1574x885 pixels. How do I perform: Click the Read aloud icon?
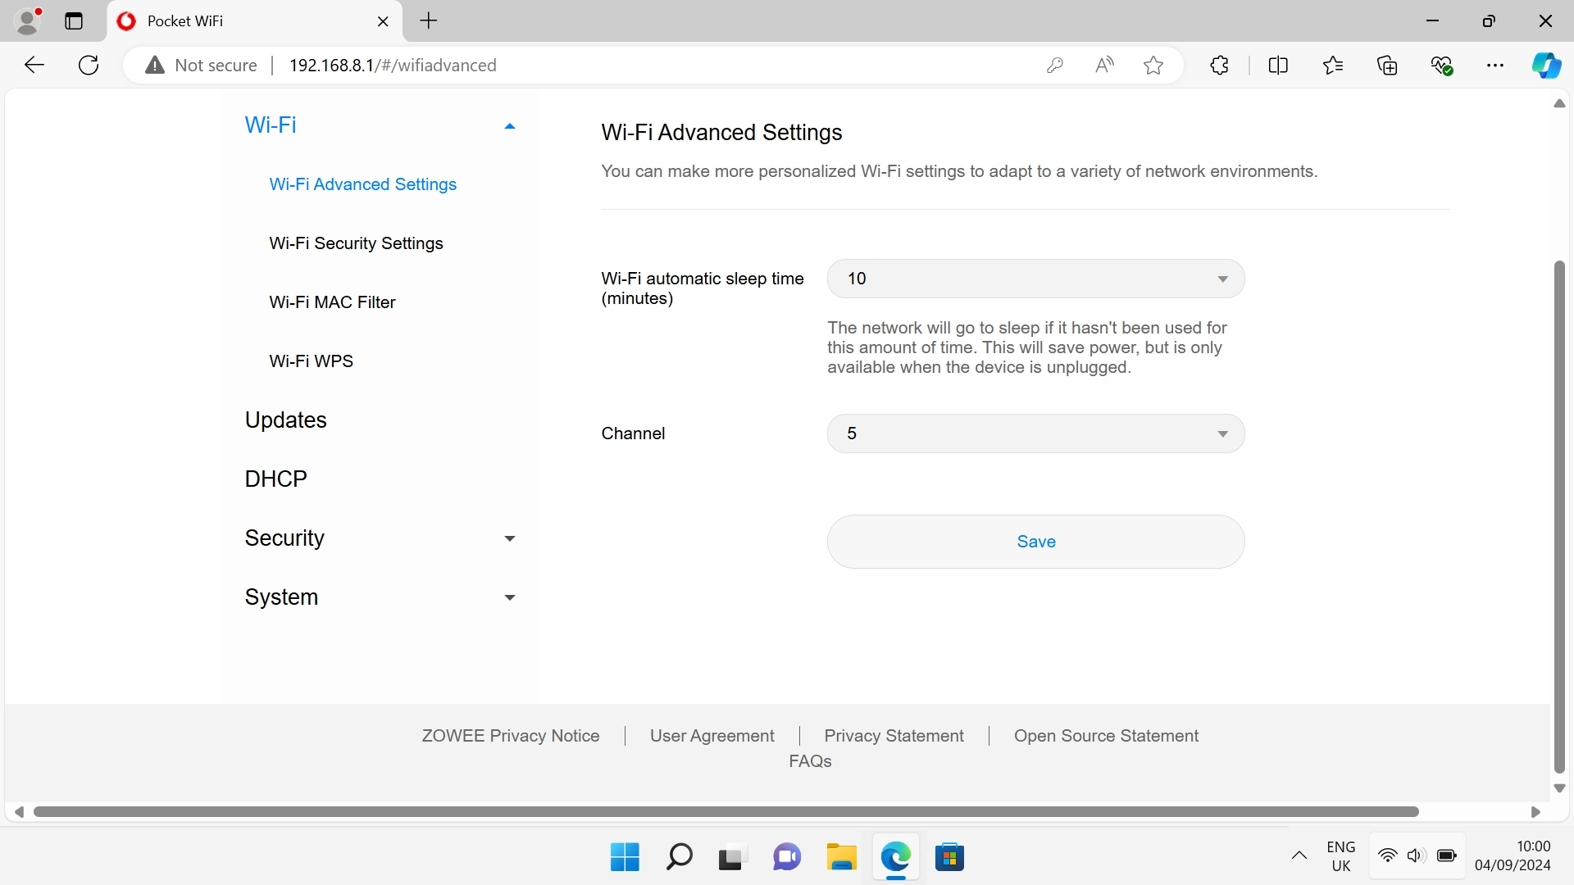pos(1104,66)
